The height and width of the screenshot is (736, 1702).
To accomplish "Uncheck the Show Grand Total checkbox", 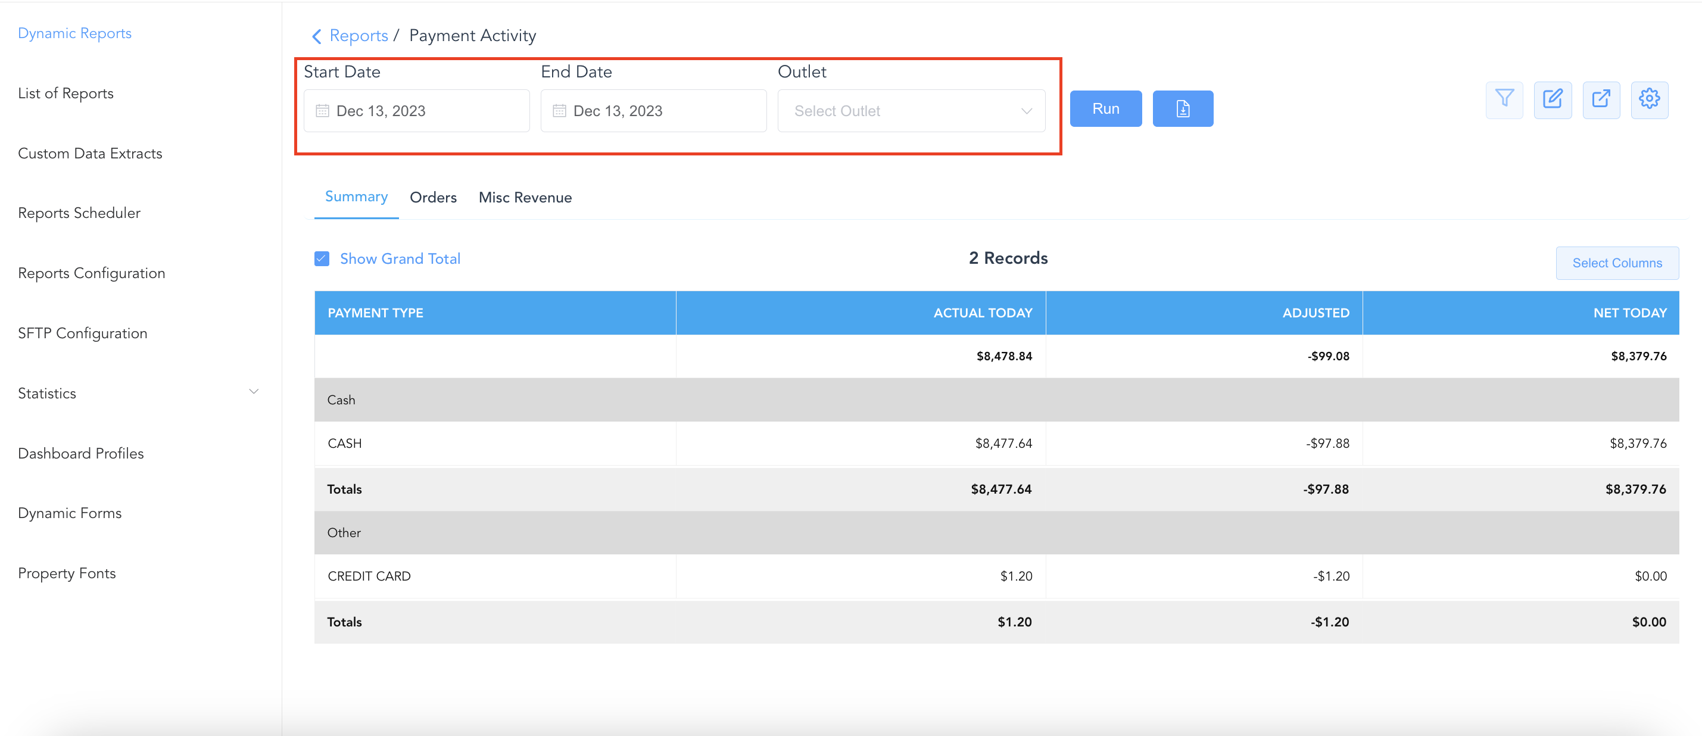I will 322,258.
